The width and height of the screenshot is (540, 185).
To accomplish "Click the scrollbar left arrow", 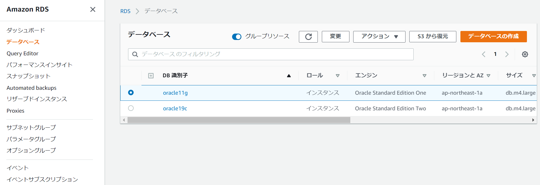I will (x=124, y=120).
